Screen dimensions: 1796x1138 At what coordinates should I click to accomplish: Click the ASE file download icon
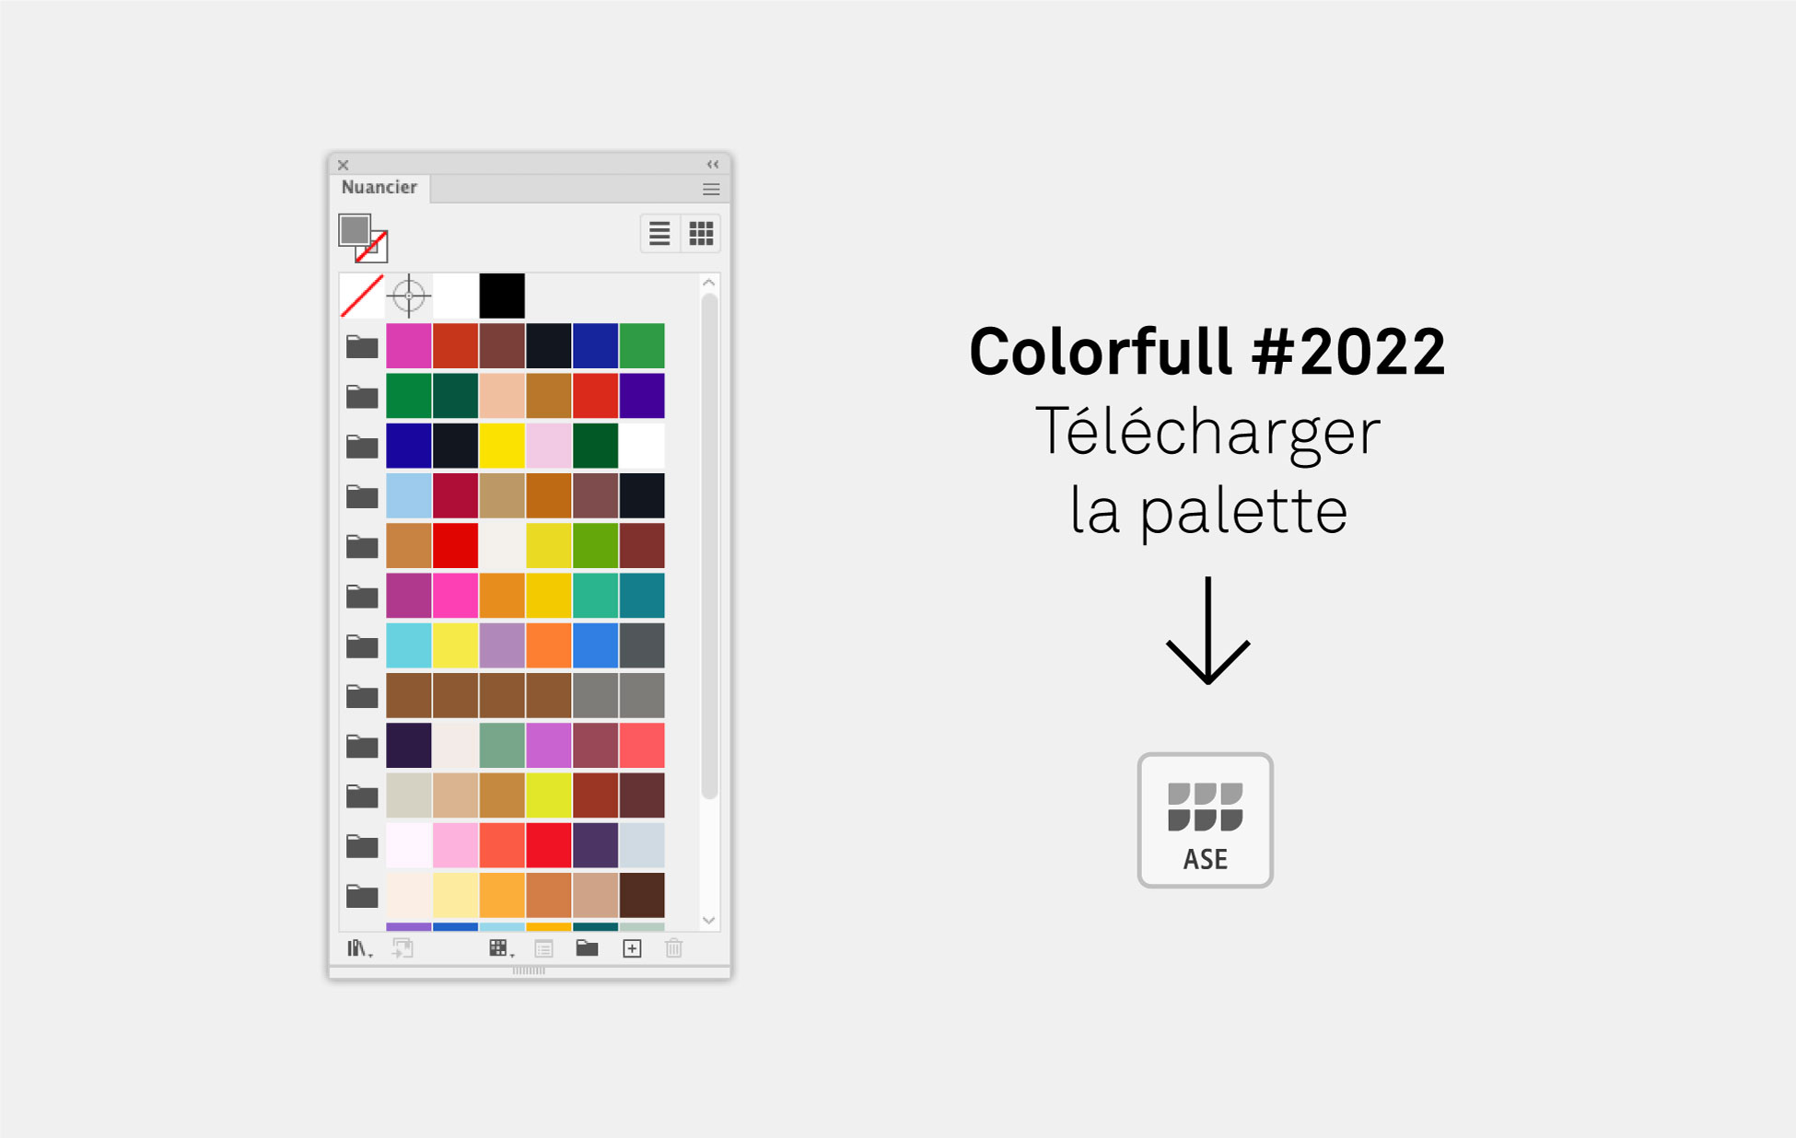tap(1205, 820)
